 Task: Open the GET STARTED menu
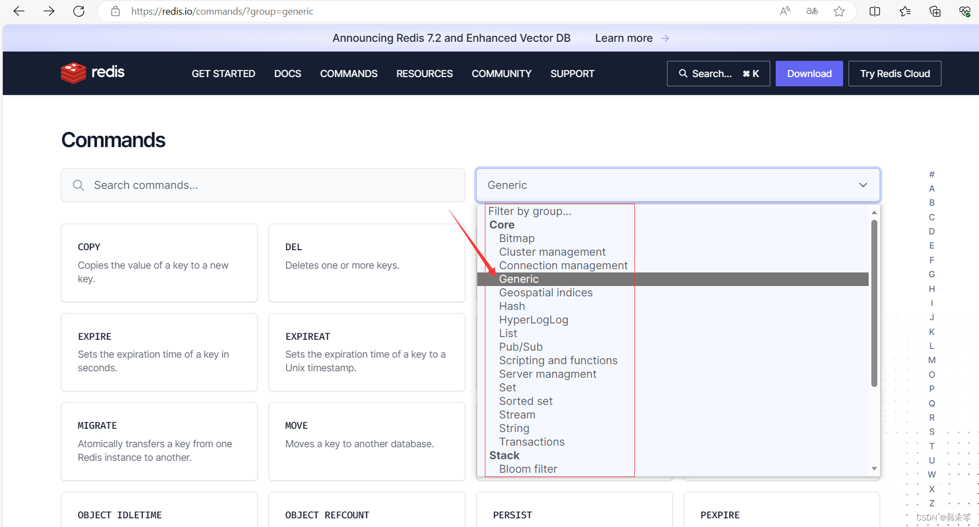pos(223,74)
